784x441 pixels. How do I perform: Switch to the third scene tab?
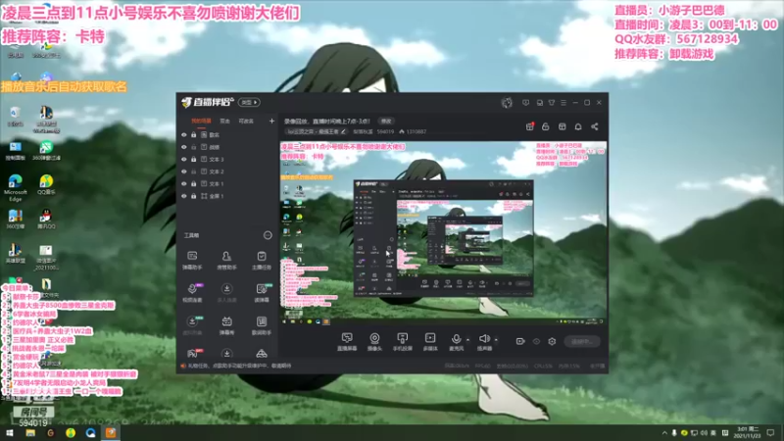246,121
